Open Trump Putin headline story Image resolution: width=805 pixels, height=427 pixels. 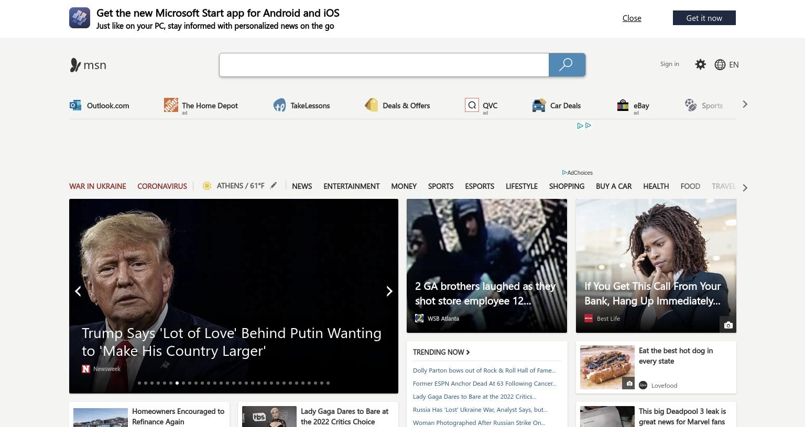pos(232,342)
